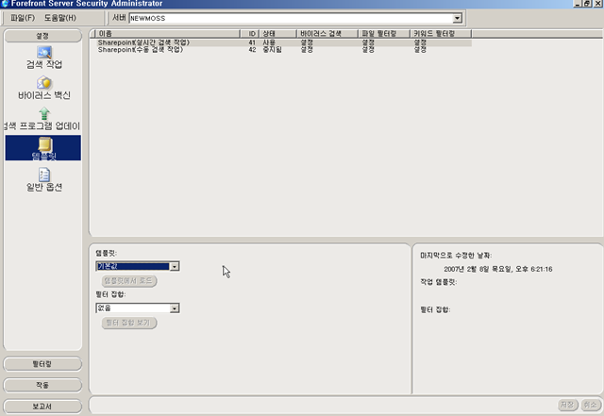
Task: Open the 보고서 section button
Action: coord(42,407)
